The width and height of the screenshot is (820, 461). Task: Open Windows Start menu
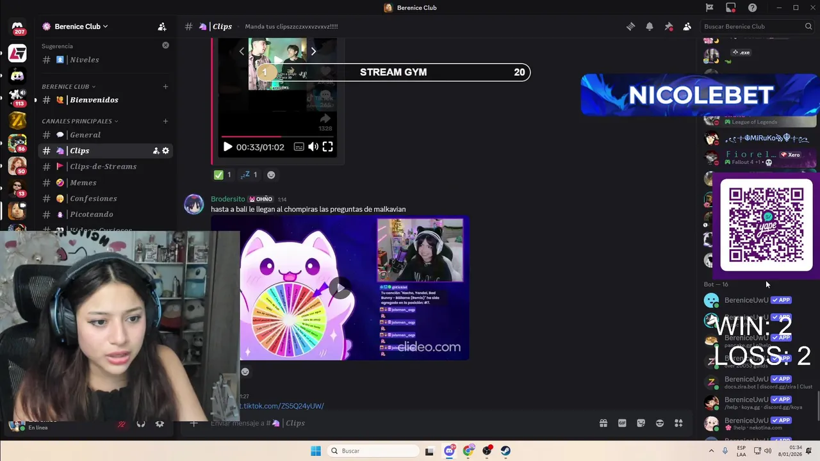coord(316,451)
